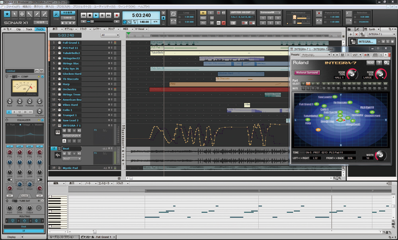Click the Punch In/Out record icon

tap(319, 14)
